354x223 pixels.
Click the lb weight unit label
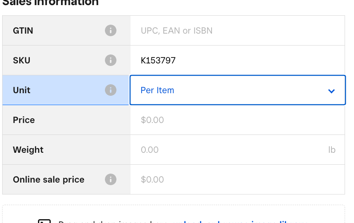tap(332, 150)
